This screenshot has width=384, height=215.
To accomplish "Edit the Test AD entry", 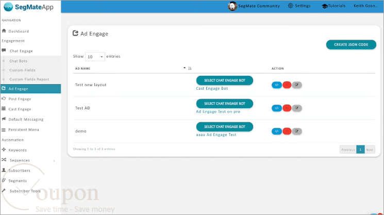I will click(297, 108).
